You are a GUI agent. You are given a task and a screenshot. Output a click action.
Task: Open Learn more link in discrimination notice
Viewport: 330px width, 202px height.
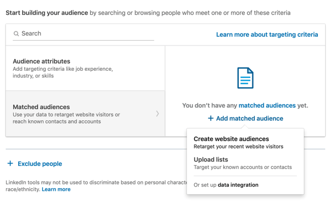[56, 189]
